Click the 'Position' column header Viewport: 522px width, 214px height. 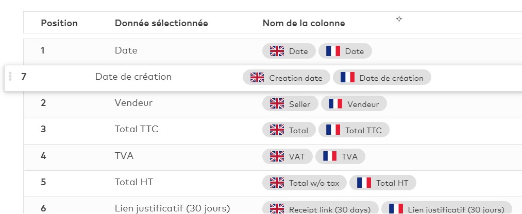coord(59,23)
